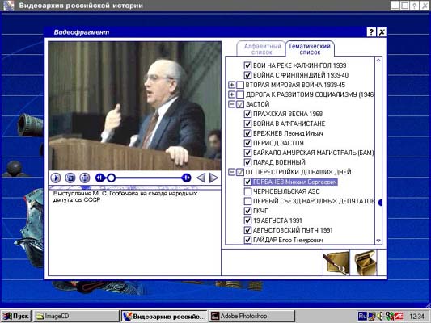Image resolution: width=431 pixels, height=323 pixels.
Task: Check the ЧЕРНОБЫЛЬСКАЯ АЭС checkbox
Action: [x=247, y=191]
